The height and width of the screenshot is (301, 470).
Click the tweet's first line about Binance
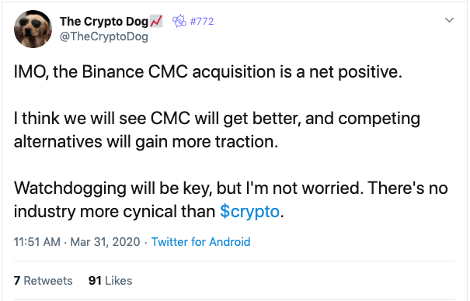click(x=207, y=72)
